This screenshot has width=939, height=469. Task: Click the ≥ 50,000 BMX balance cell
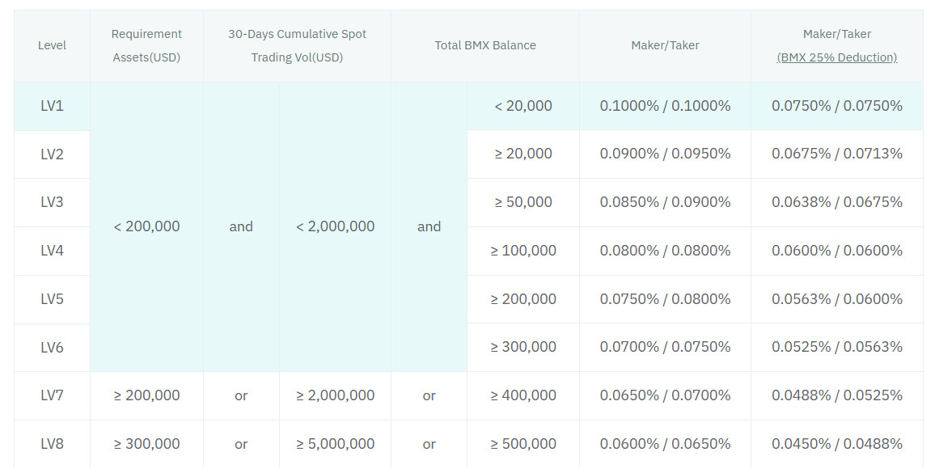(522, 202)
